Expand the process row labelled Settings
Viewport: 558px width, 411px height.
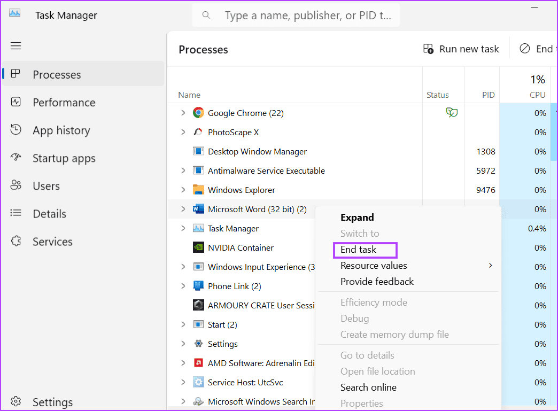click(183, 343)
